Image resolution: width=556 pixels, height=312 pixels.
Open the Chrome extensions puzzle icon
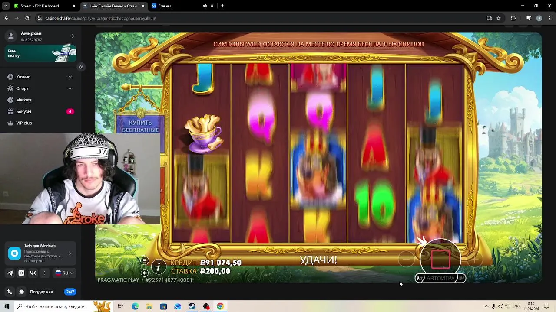point(513,18)
